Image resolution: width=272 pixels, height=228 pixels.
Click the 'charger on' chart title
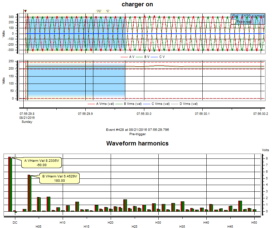pyautogui.click(x=137, y=4)
